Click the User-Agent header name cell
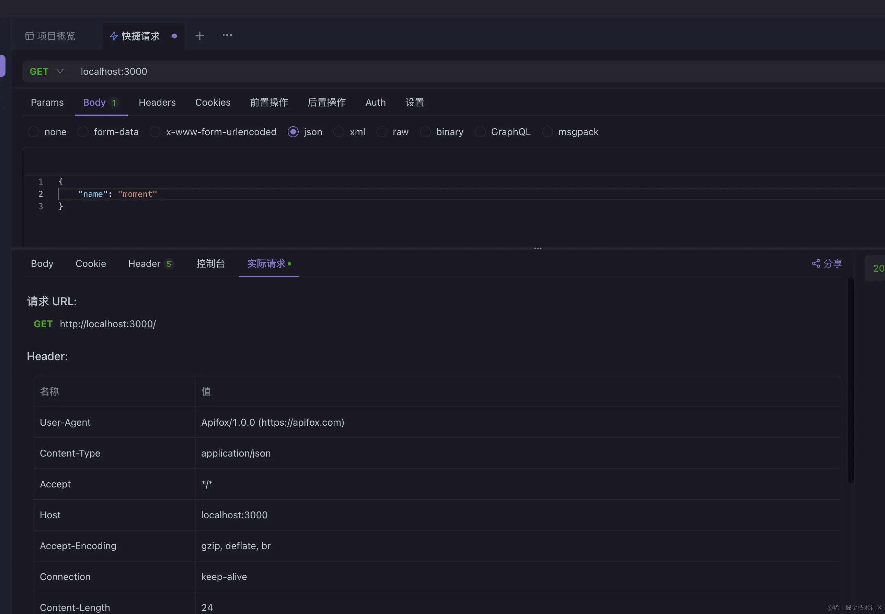Viewport: 885px width, 614px height. [114, 422]
